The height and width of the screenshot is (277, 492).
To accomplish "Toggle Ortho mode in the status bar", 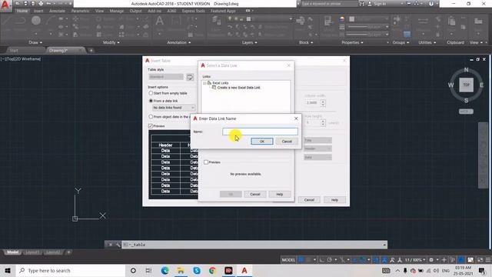I will click(321, 260).
